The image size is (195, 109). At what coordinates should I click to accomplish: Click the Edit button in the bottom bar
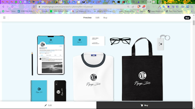click(48, 105)
